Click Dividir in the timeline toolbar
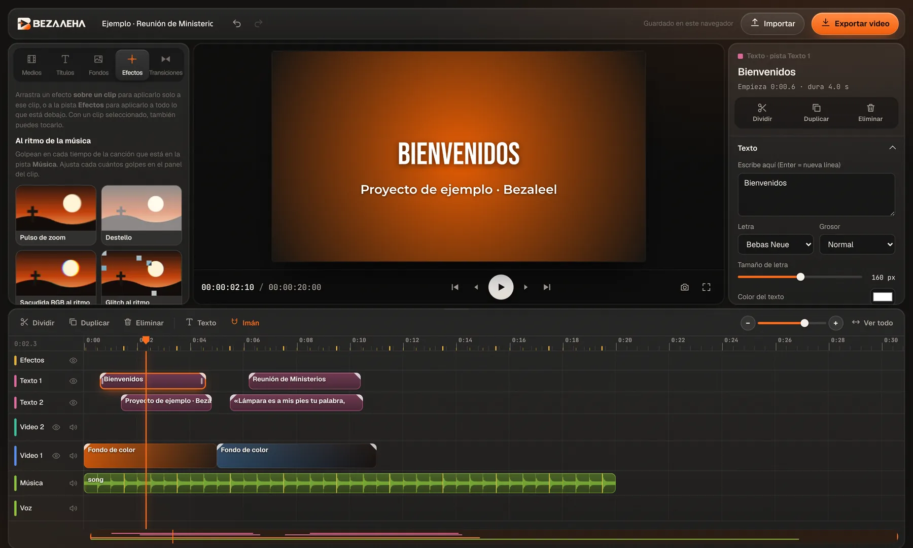Screen dimensions: 913x548 click(x=38, y=323)
